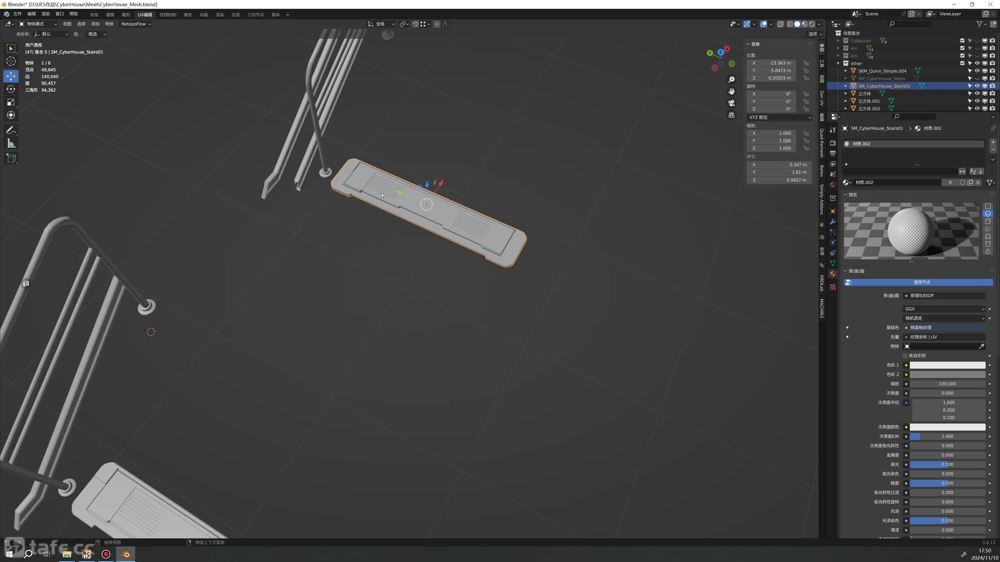Open the 全局 transform orientation dropdown

381,24
